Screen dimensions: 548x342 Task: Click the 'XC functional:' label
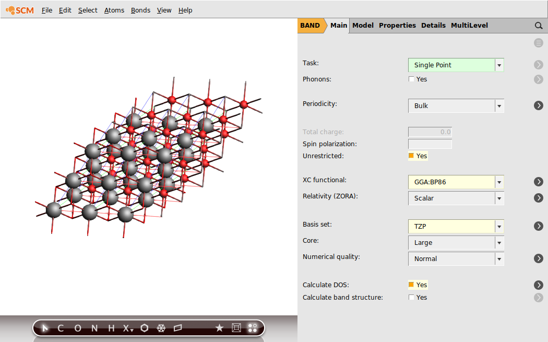pos(325,180)
